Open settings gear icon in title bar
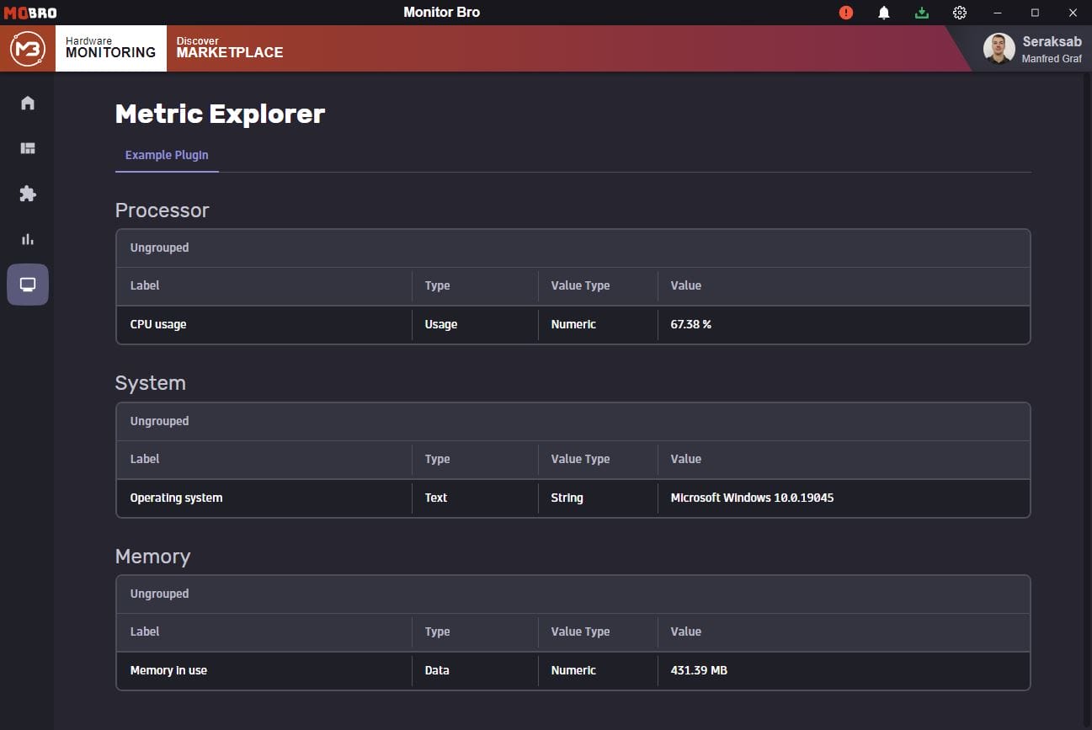 tap(960, 13)
